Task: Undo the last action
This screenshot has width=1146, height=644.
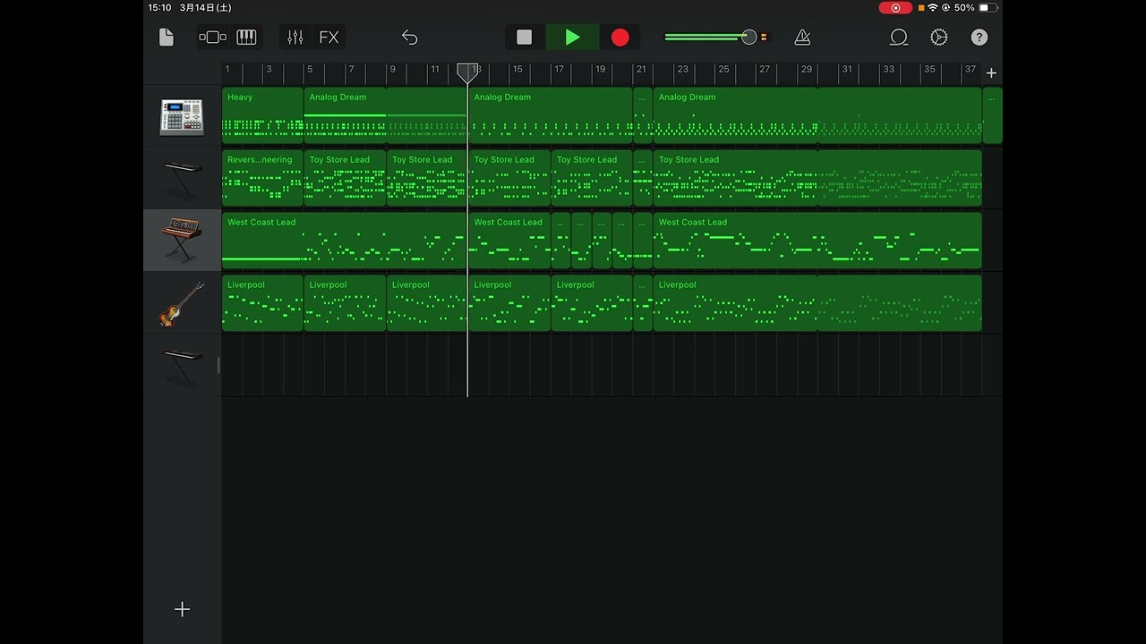Action: coord(409,37)
